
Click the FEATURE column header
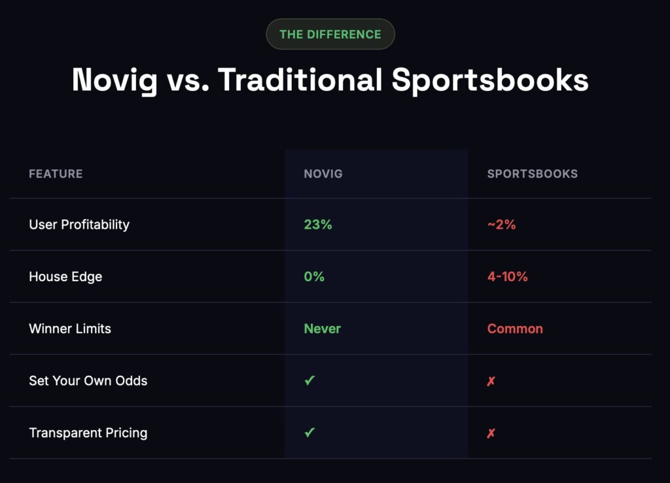click(56, 174)
